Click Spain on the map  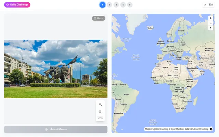coord(160,58)
